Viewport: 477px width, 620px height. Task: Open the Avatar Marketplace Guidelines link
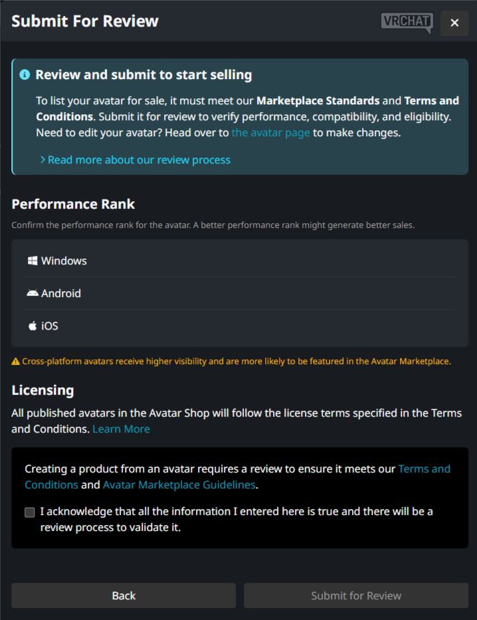point(179,485)
